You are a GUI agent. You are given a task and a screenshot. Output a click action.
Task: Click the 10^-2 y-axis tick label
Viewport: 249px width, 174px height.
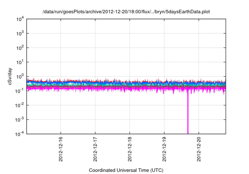(19, 105)
